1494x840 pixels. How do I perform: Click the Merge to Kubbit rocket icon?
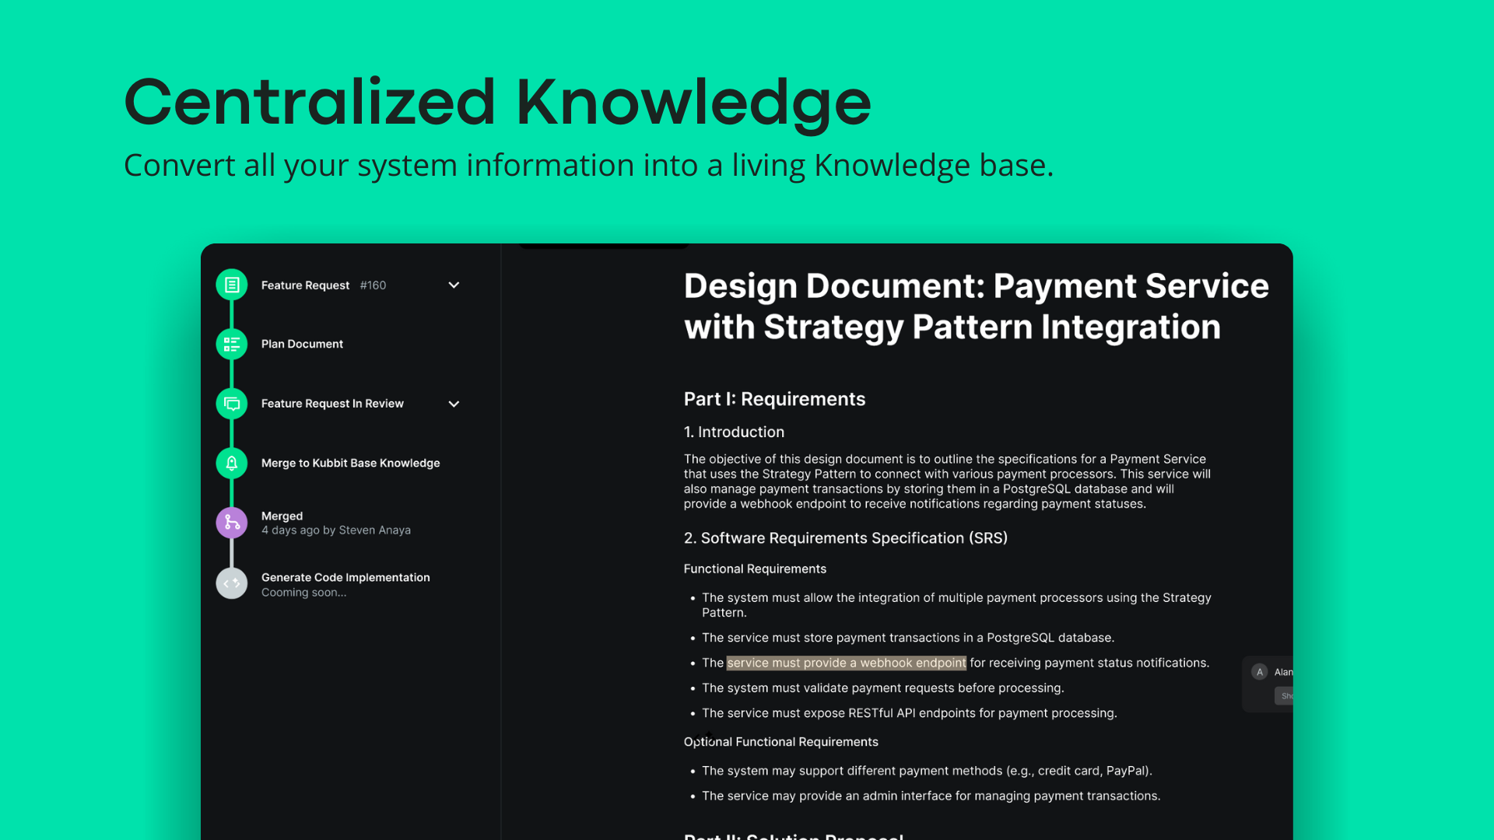tap(232, 464)
